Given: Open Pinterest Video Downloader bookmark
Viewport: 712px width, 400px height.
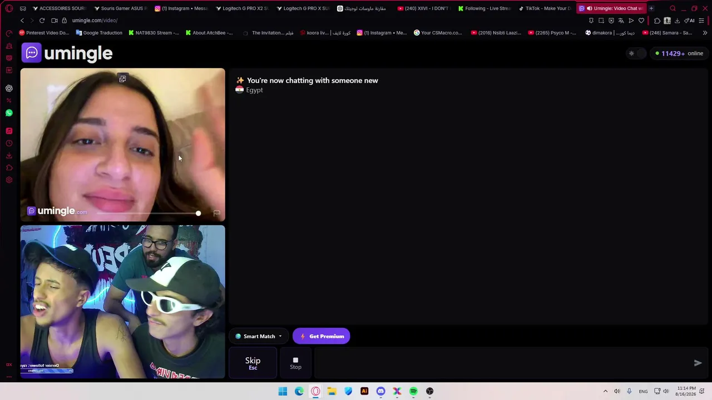Looking at the screenshot, I should pyautogui.click(x=44, y=33).
